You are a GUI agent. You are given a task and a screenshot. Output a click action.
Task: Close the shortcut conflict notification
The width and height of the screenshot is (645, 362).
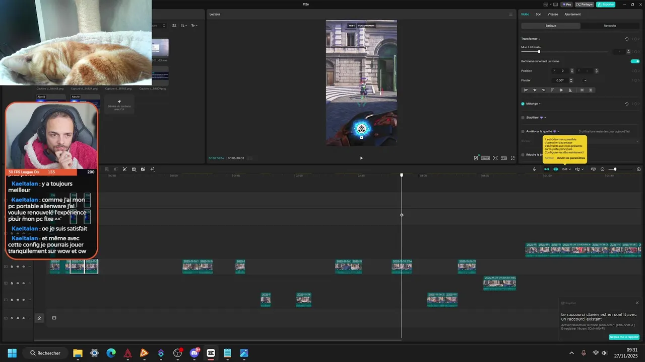pos(637,303)
